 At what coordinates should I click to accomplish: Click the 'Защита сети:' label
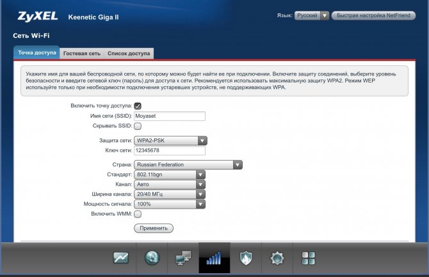[x=116, y=141]
